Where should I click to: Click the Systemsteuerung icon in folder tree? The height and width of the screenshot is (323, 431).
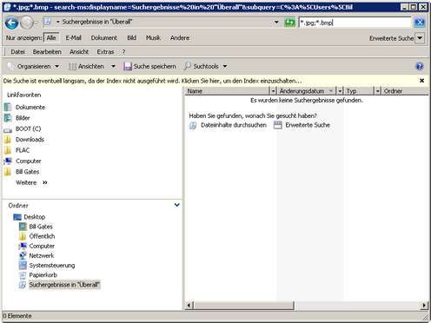click(x=23, y=265)
